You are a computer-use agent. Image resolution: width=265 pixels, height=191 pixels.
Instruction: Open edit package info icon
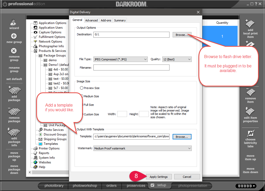14,132
